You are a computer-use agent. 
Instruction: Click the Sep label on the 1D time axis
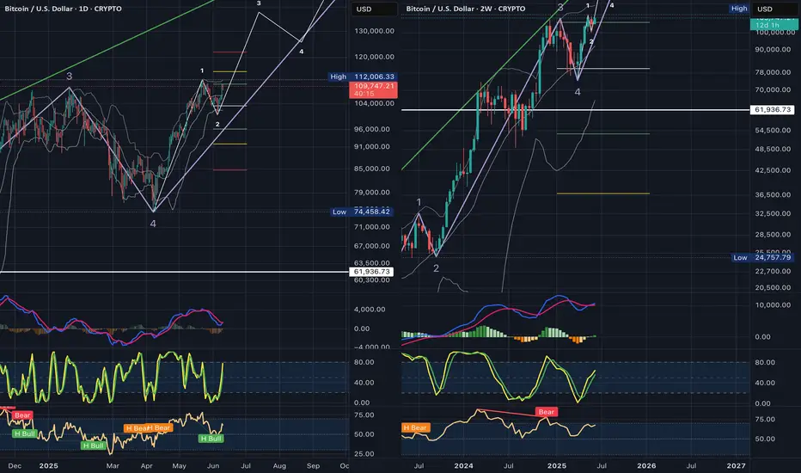point(313,466)
